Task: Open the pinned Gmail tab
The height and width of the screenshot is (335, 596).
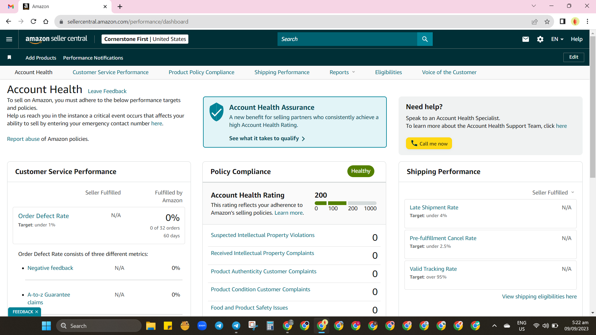Action: pos(11,7)
